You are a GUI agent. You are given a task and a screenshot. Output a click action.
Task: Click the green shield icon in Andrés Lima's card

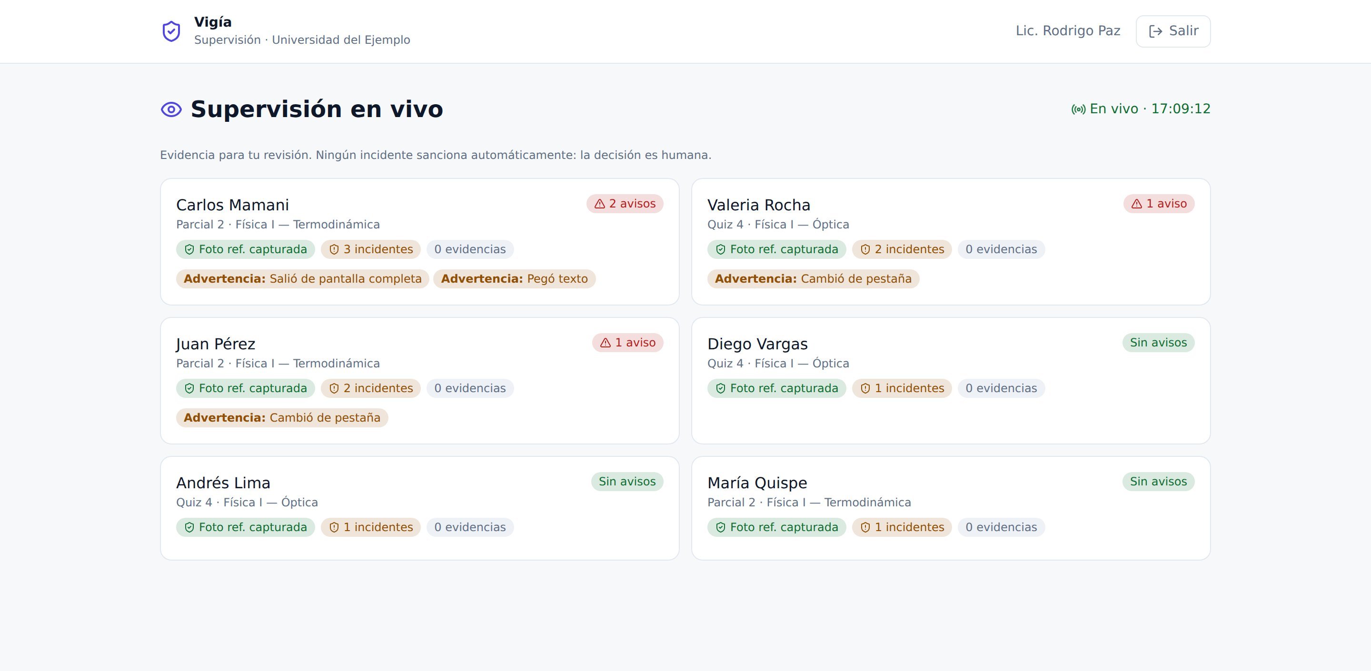point(189,527)
